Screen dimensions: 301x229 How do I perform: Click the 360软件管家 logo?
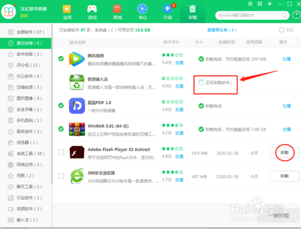click(x=8, y=11)
